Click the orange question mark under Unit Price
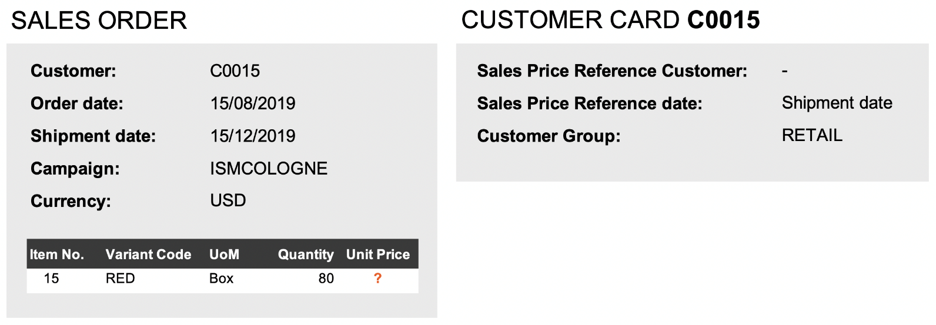This screenshot has height=325, width=936. [x=377, y=279]
